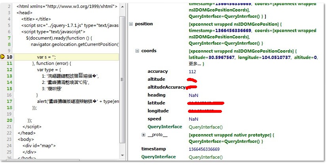Click the 'var type = {' code line
This screenshot has height=165, width=327.
point(49,70)
